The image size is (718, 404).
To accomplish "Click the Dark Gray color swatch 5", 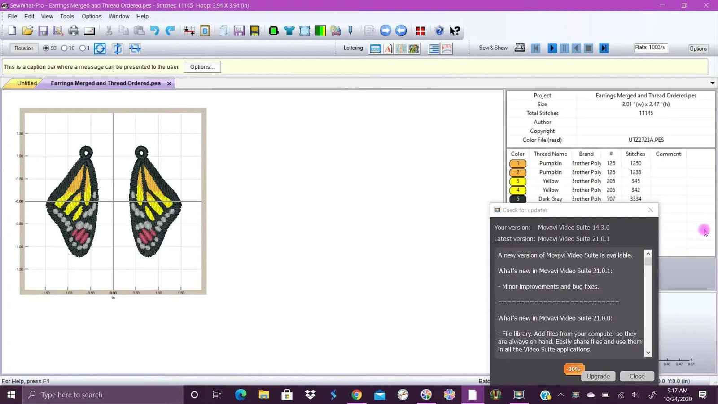I will pyautogui.click(x=518, y=199).
